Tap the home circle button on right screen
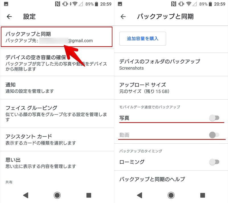 tap(171, 195)
